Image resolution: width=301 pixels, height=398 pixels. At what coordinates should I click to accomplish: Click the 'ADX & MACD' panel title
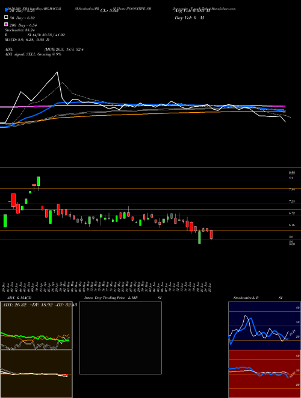click(x=19, y=298)
